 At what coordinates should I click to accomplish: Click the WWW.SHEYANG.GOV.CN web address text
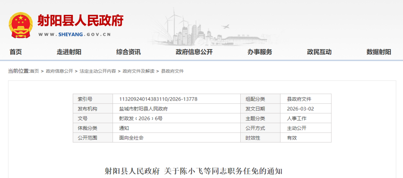click(75, 34)
